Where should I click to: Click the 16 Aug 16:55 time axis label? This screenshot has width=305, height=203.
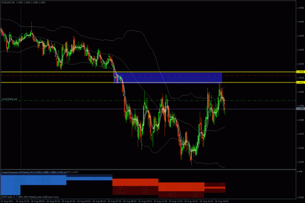point(222,201)
